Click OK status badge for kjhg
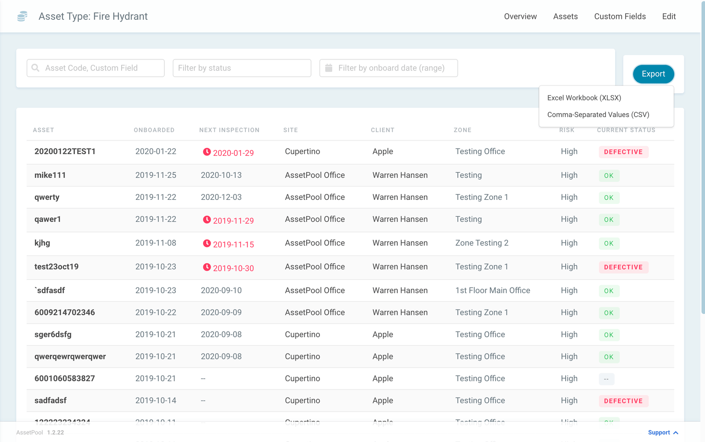 click(x=609, y=243)
